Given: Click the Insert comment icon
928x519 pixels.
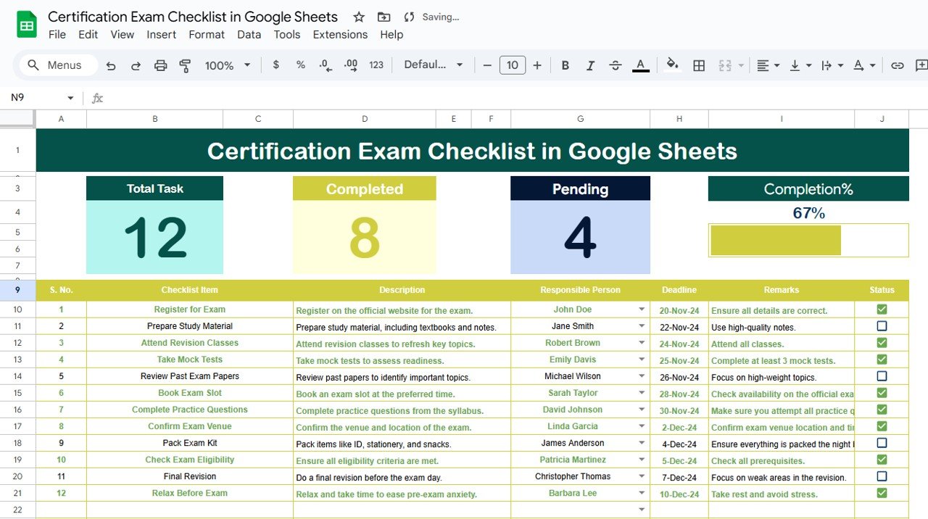Looking at the screenshot, I should [x=921, y=65].
